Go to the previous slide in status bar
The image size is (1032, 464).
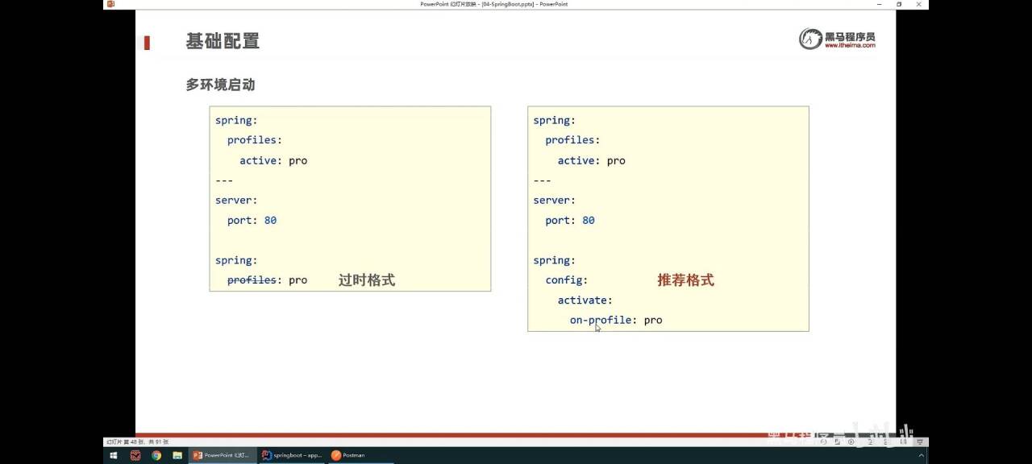click(824, 441)
